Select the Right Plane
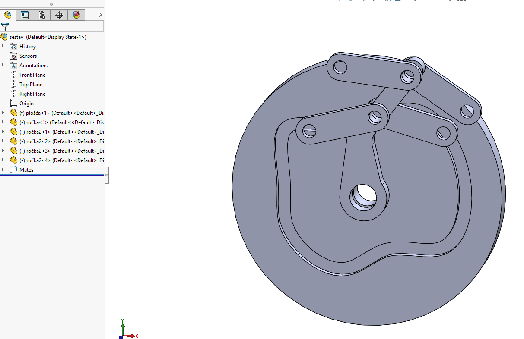Screen dimensions: 524x339 tap(32, 94)
